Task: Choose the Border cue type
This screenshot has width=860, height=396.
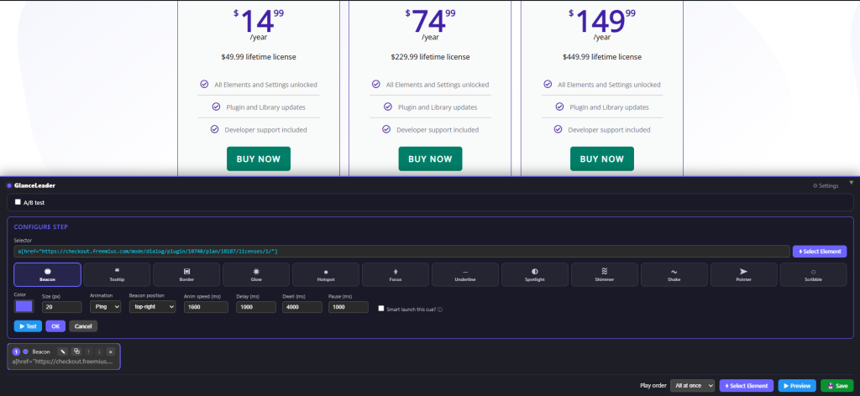Action: tap(186, 274)
